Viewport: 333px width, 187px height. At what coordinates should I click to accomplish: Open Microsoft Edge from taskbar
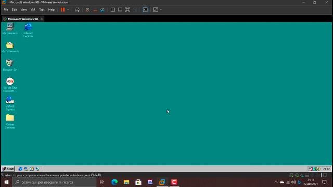pyautogui.click(x=114, y=182)
